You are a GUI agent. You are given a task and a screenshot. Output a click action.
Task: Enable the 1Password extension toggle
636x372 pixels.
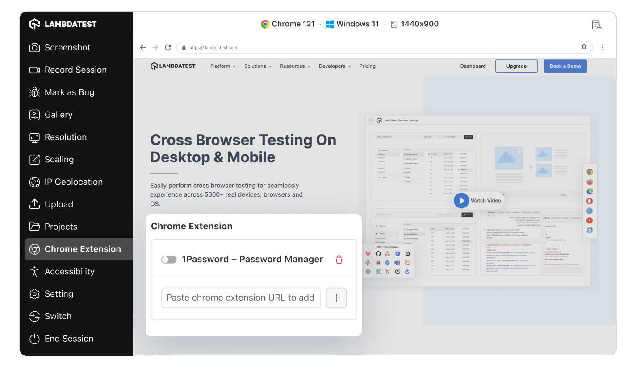point(169,260)
